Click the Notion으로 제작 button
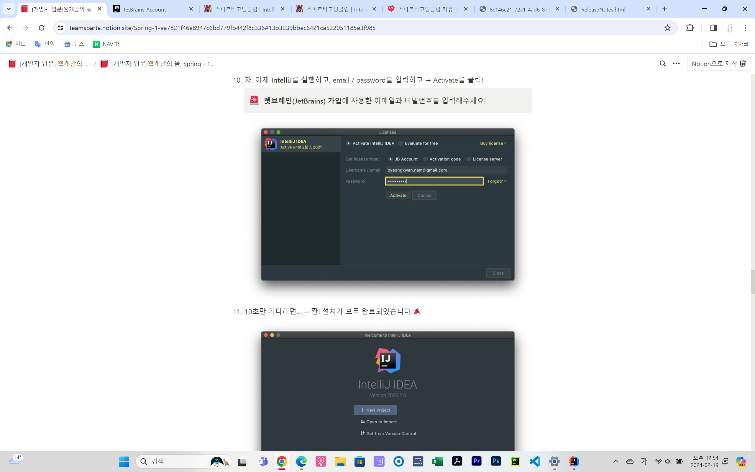Screen dimensions: 755x472 pos(718,64)
